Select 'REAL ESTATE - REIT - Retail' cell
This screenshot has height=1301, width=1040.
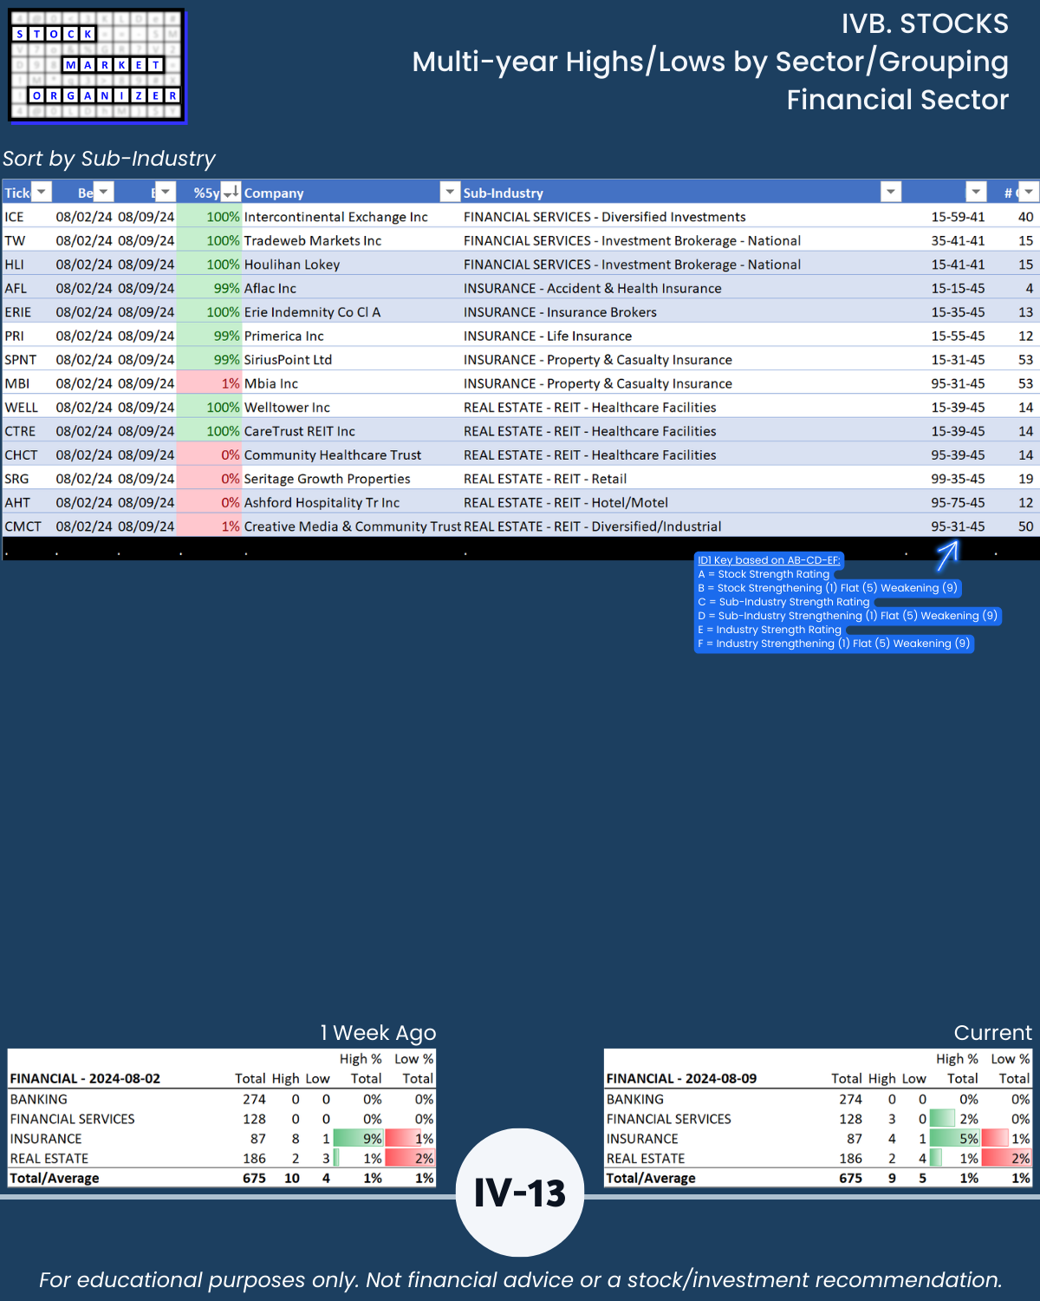click(x=545, y=479)
